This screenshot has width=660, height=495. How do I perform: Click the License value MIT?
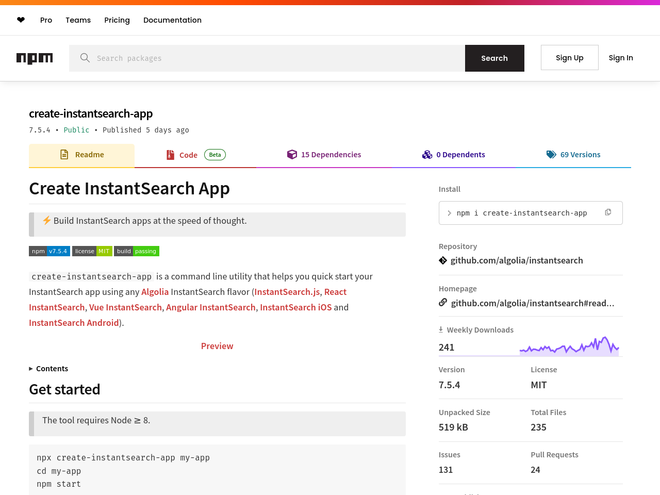click(x=539, y=385)
